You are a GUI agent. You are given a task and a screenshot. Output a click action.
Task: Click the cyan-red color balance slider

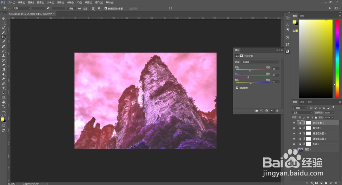pyautogui.click(x=253, y=70)
